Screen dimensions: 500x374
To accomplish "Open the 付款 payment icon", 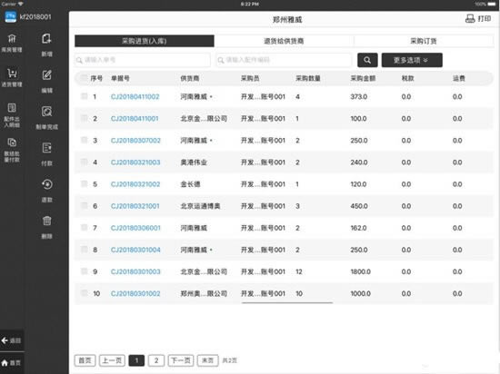I will 46,148.
